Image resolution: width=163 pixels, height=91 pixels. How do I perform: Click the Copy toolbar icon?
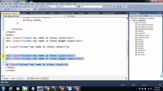(22, 7)
